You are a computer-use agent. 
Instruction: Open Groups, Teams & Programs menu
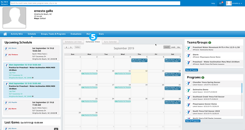[53, 34]
